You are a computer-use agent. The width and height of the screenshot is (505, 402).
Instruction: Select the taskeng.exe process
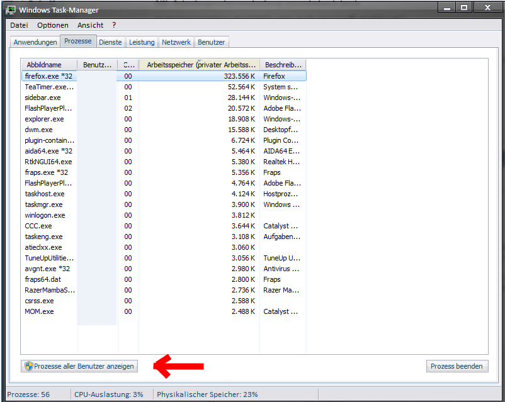[164, 237]
